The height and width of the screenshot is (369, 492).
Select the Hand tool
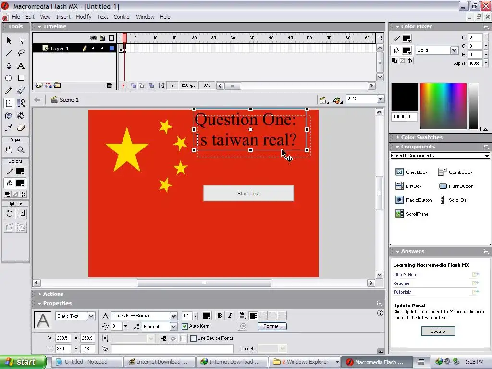pos(9,150)
